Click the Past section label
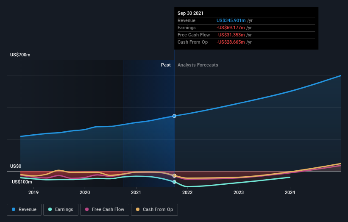Viewport: 348px width, 222px height. coord(166,65)
